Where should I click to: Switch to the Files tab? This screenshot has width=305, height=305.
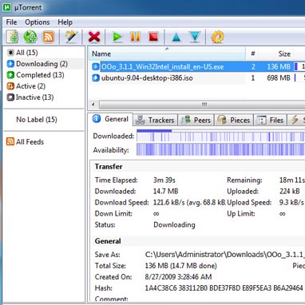click(271, 121)
